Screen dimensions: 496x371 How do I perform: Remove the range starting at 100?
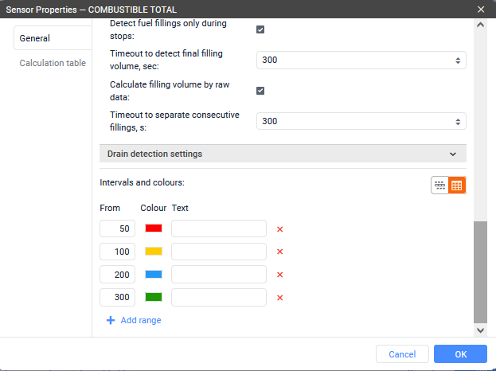[x=279, y=252]
